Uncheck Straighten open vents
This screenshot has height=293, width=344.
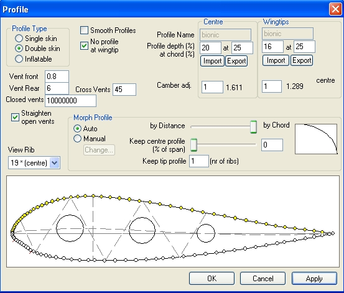15,117
